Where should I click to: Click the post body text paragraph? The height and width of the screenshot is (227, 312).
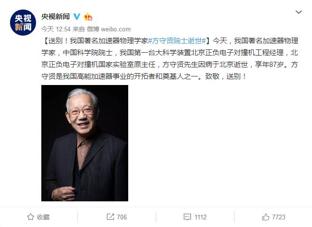click(x=170, y=58)
